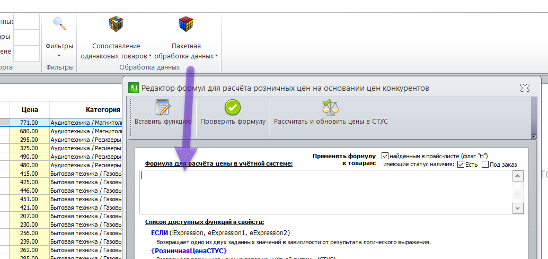Click formula field scroll down arrow

[x=518, y=209]
